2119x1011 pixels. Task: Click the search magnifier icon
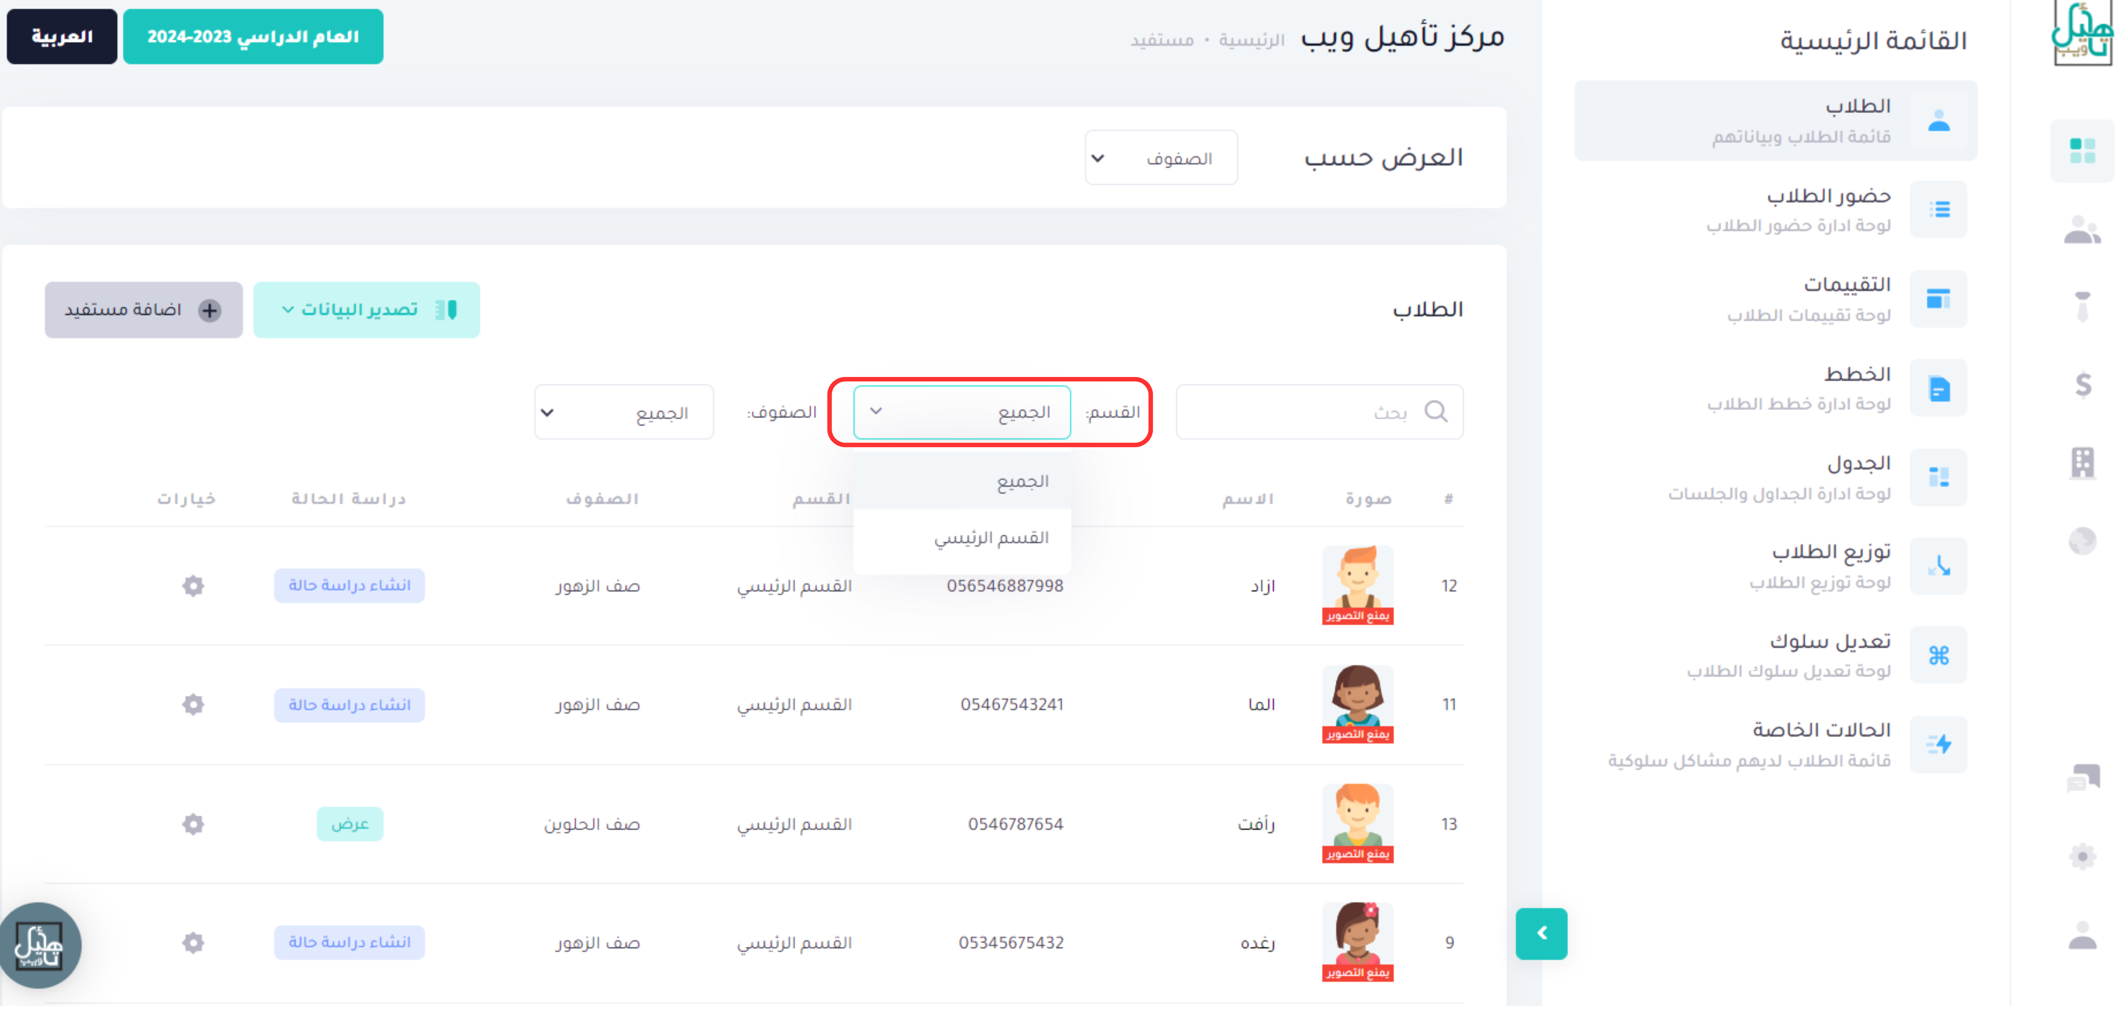1435,413
